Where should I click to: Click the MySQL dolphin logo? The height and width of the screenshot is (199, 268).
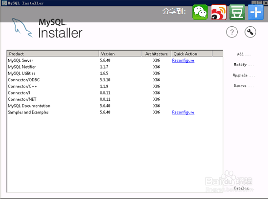pos(22,28)
